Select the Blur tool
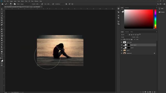The image size is (166, 93). pyautogui.click(x=2, y=38)
